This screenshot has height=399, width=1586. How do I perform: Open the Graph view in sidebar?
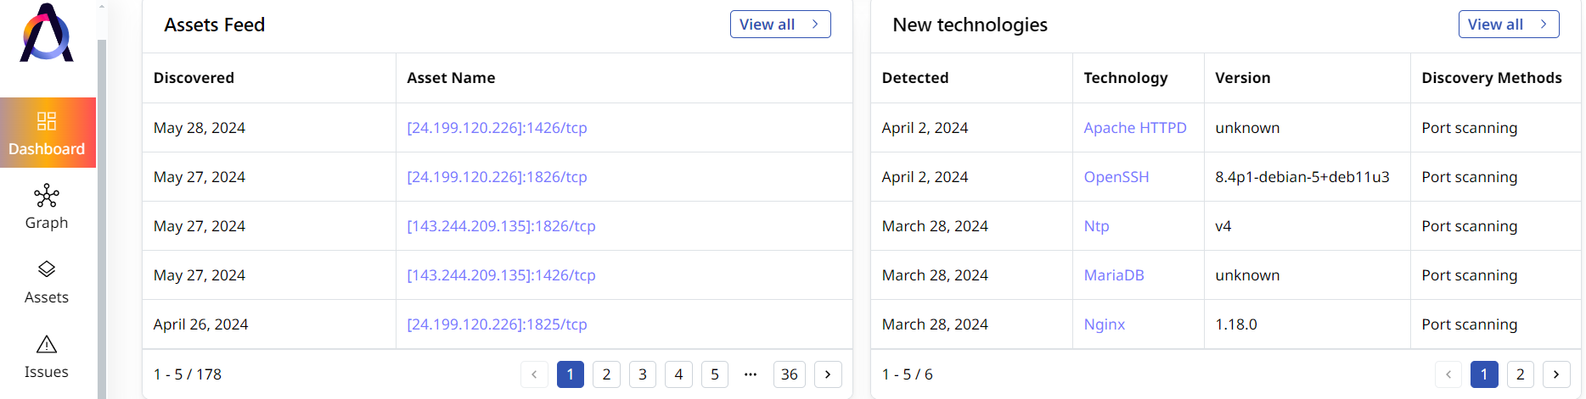(47, 208)
